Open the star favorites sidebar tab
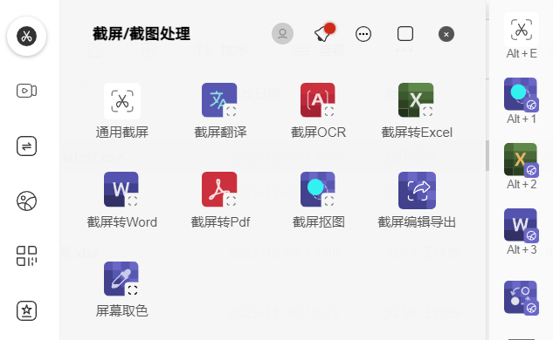553x340 pixels. (x=26, y=310)
